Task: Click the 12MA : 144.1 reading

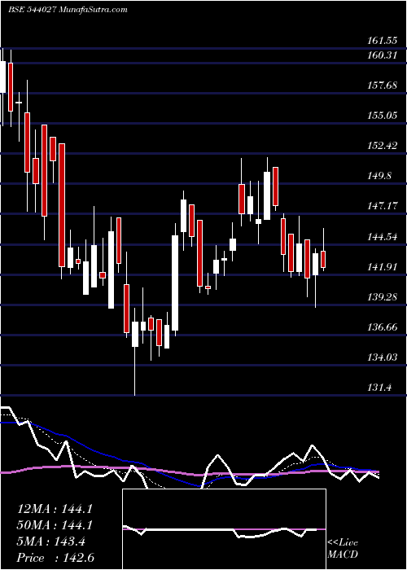Action: (x=55, y=509)
